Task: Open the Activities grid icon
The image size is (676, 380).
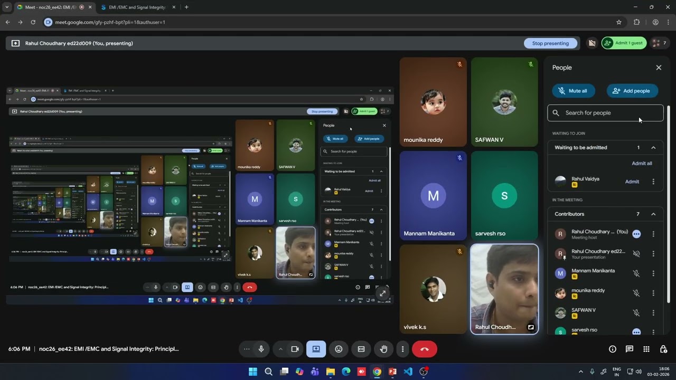Action: (x=646, y=349)
